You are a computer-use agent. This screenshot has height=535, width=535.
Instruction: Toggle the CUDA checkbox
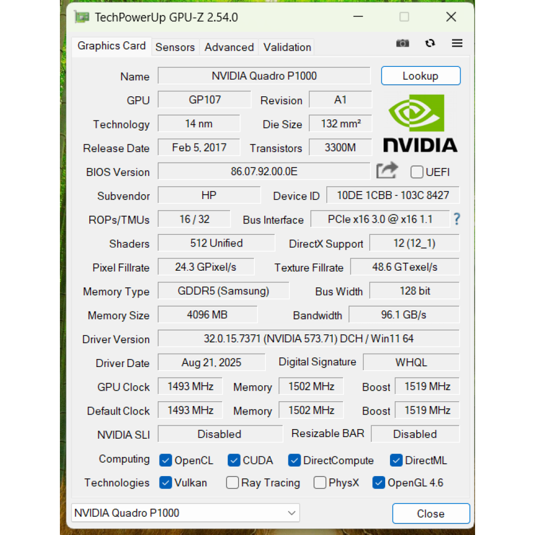234,460
